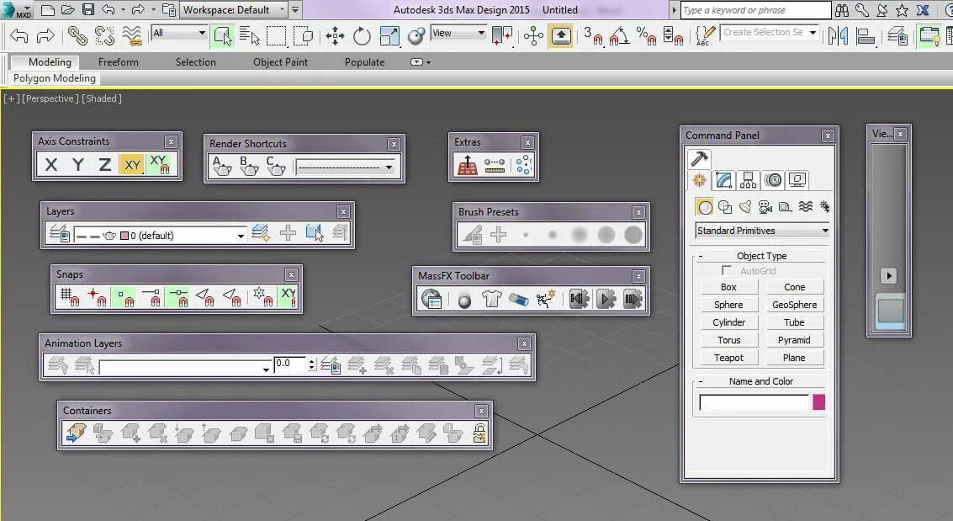Open Animation Layers list dropdown
Screen dimensions: 953x521
point(184,367)
